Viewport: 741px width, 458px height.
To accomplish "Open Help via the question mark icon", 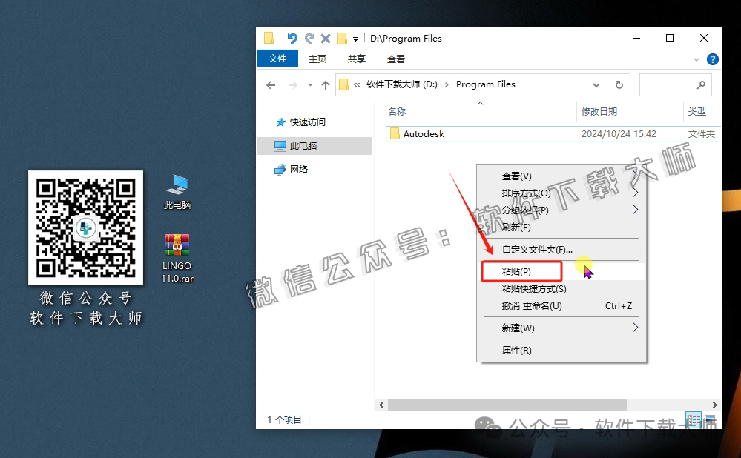I will click(x=712, y=59).
